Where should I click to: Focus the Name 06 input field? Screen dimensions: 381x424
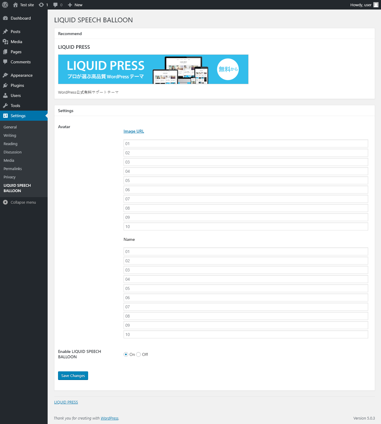pyautogui.click(x=246, y=298)
